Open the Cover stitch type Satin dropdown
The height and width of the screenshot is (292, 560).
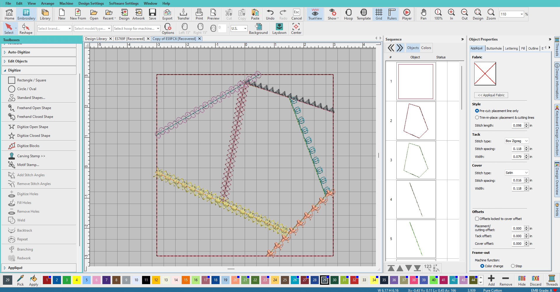[x=517, y=173]
